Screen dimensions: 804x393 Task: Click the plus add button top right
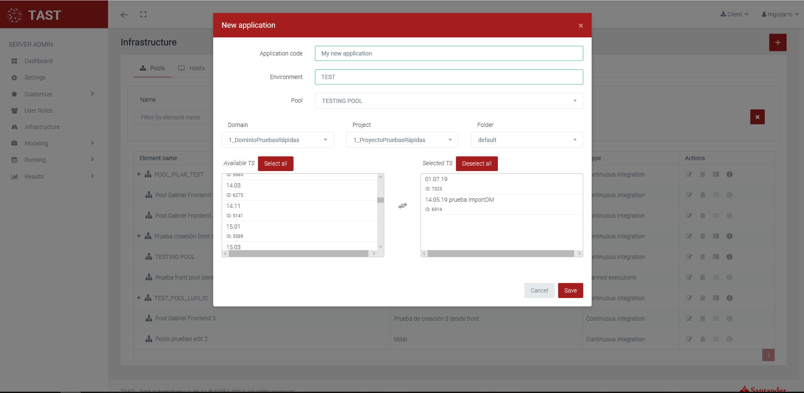click(778, 42)
